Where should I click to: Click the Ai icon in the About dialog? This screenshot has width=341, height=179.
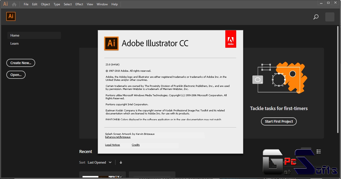(x=111, y=43)
